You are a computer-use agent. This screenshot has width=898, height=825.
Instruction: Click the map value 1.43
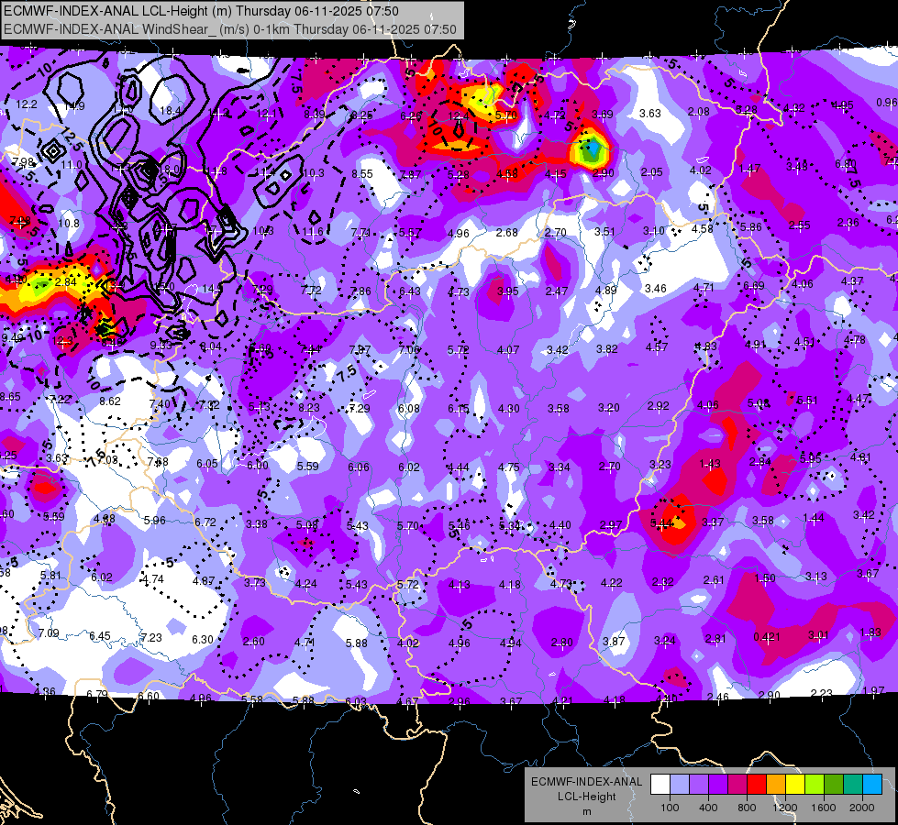coord(710,463)
